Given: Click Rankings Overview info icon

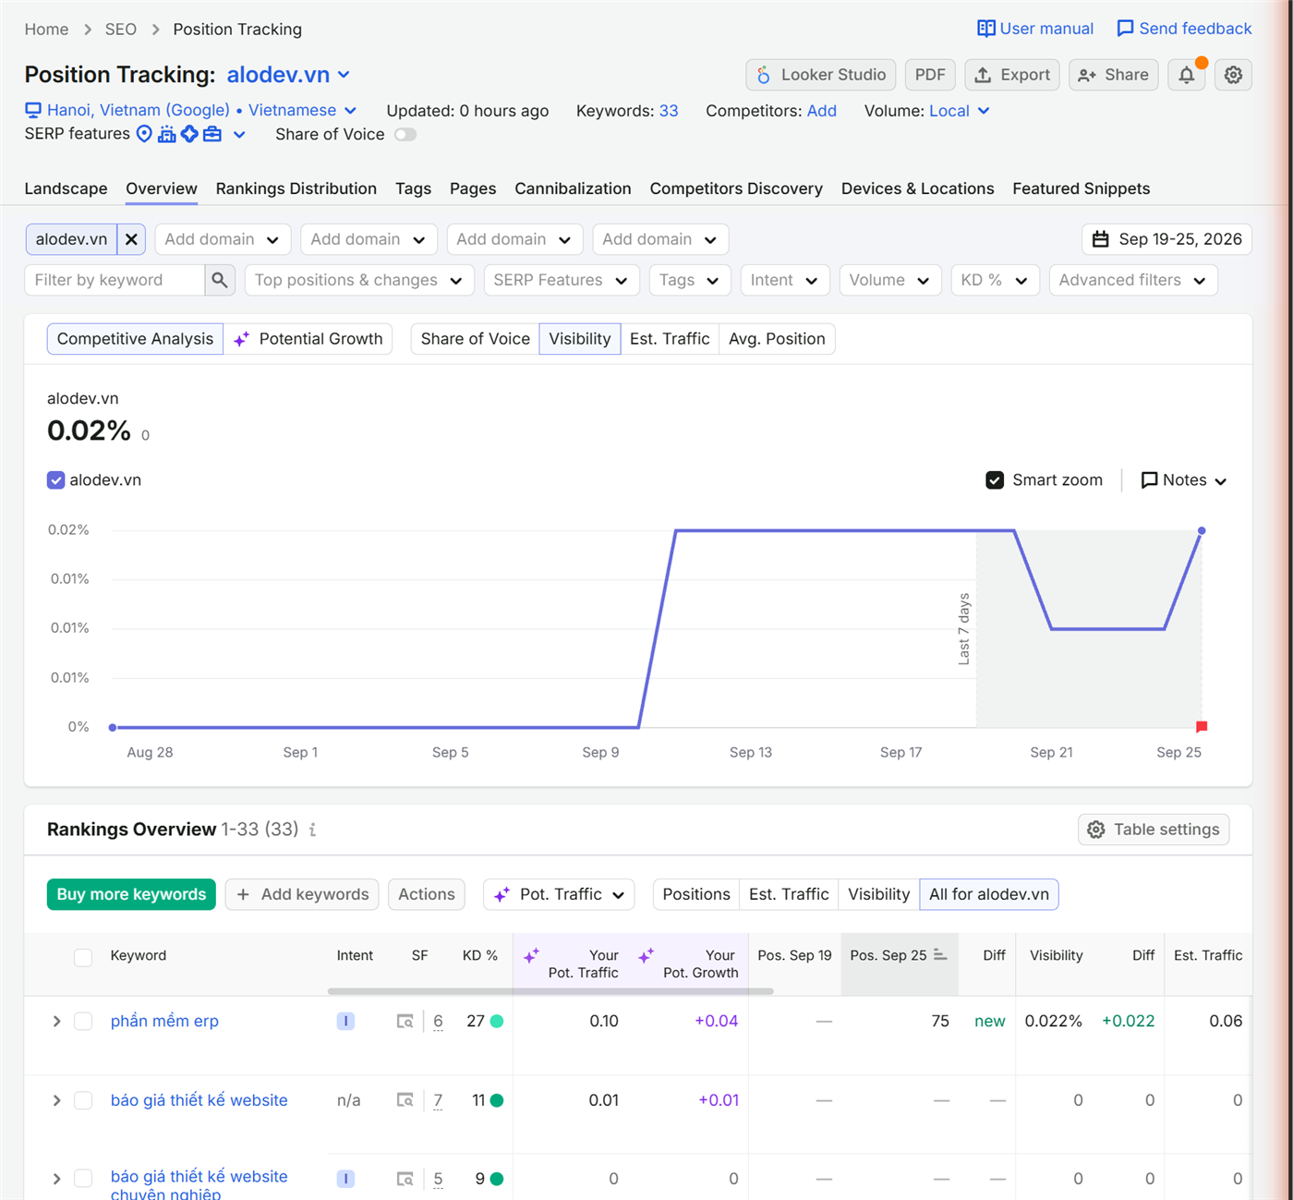Looking at the screenshot, I should pyautogui.click(x=313, y=830).
